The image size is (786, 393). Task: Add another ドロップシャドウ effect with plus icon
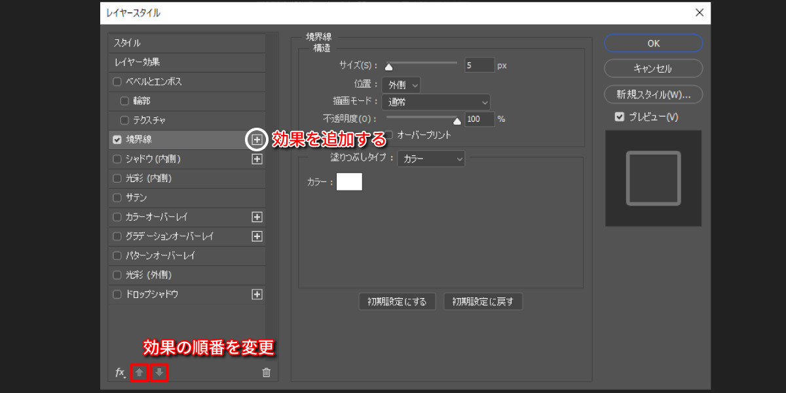click(257, 294)
